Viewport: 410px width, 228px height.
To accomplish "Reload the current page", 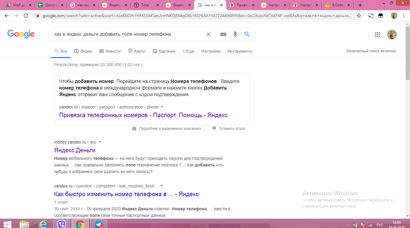I will [x=26, y=16].
